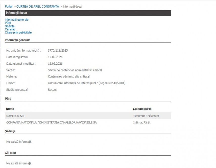216x168 pixels.
Task: Click the Recurent Reclamant cell
Action: pos(146,116)
